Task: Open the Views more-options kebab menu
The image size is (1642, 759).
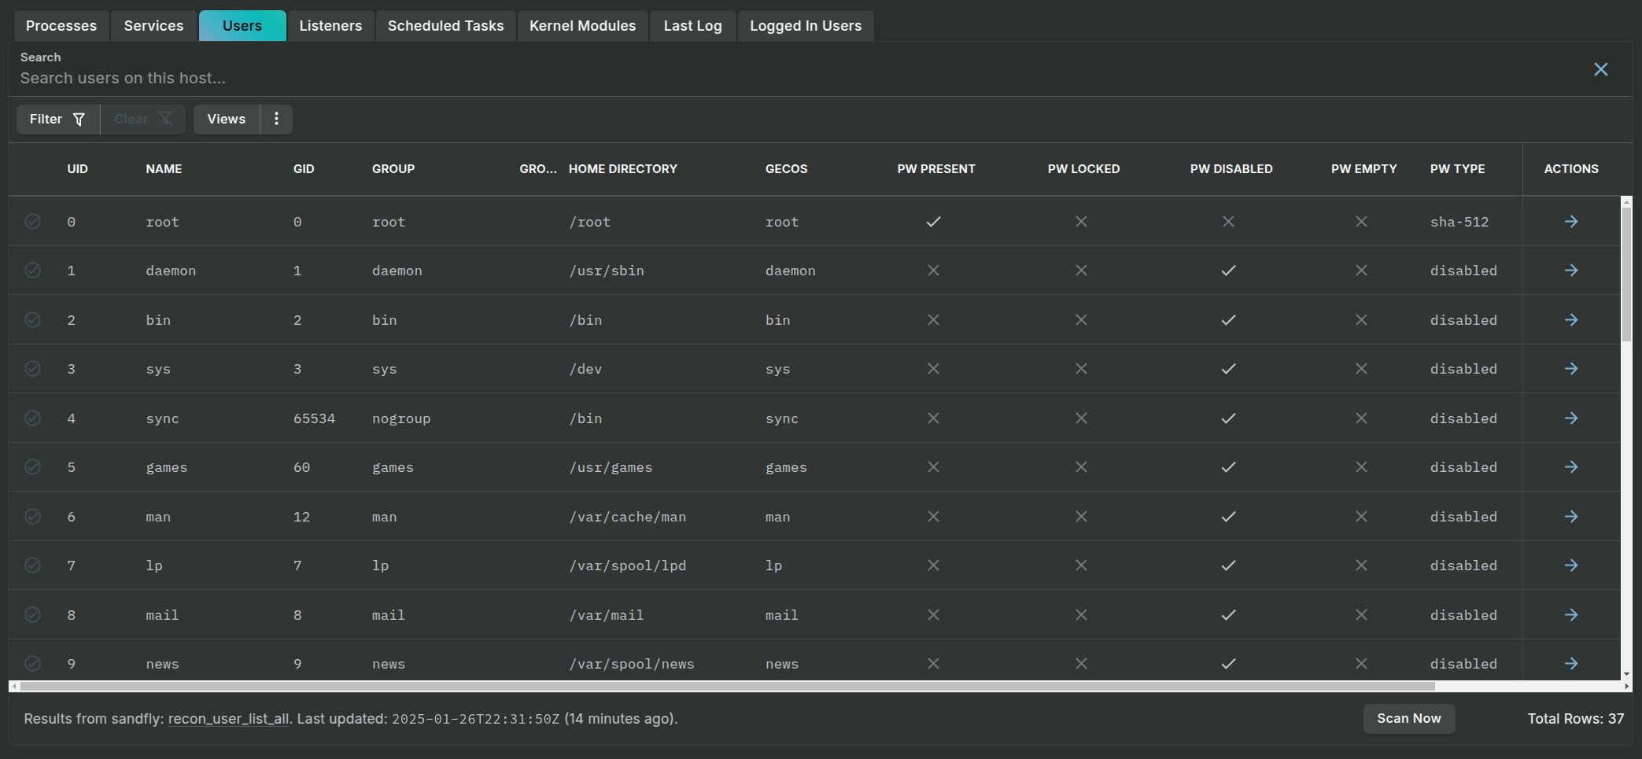Action: (x=276, y=119)
